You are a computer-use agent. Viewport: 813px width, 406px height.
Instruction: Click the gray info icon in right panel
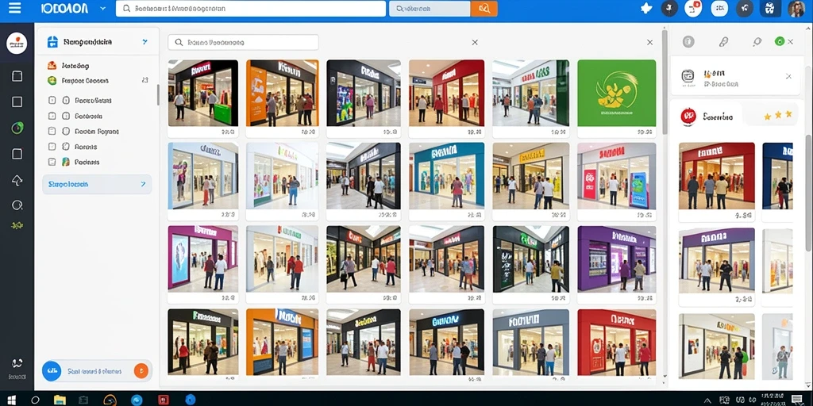coord(688,42)
